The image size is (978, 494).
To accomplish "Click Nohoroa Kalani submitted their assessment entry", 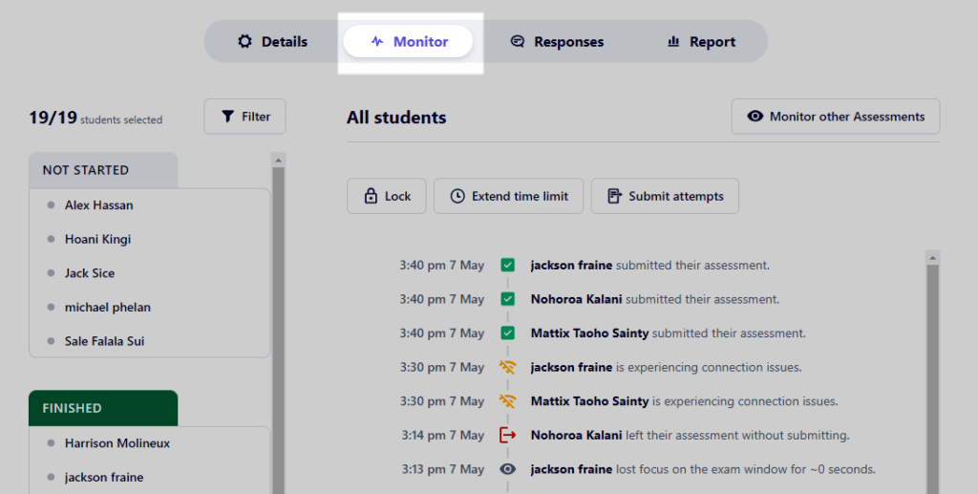I will pyautogui.click(x=655, y=299).
